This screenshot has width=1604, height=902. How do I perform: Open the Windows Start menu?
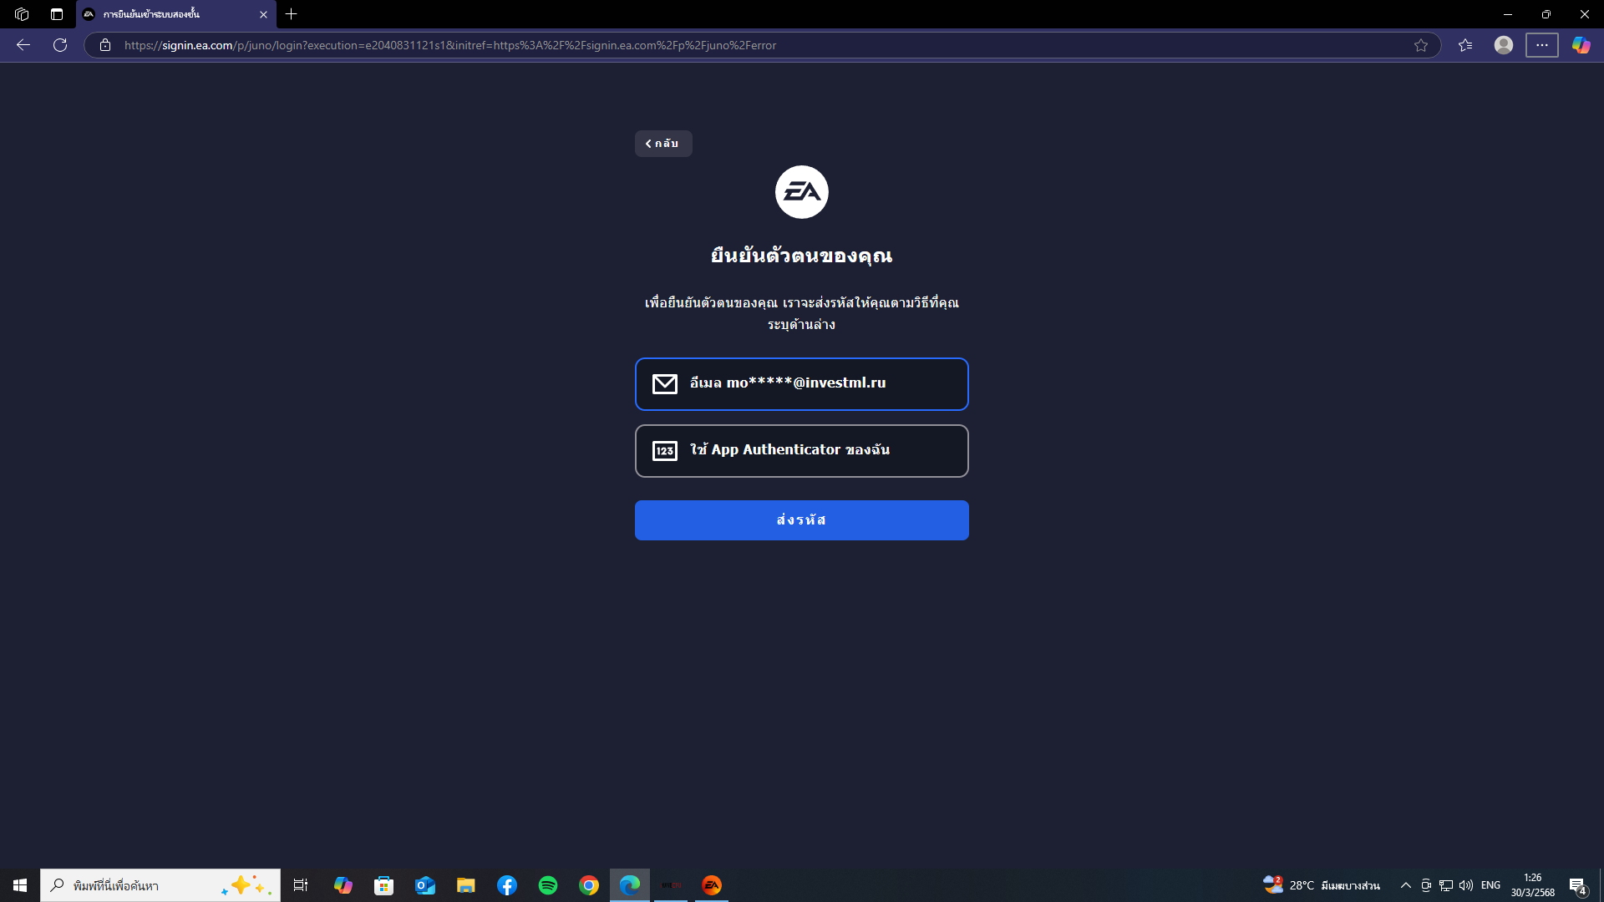point(20,885)
